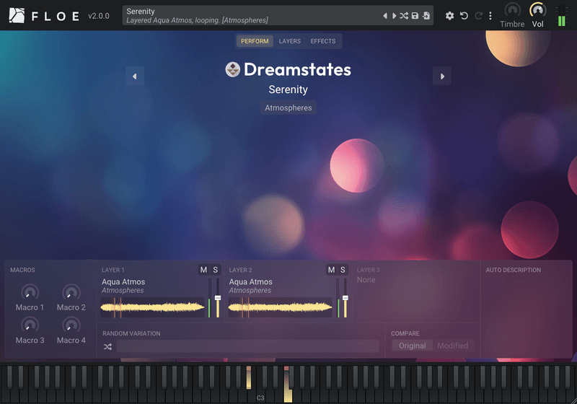Screen dimensions: 577x404
Task: Mute Layer 1 with M button
Action: coord(203,270)
